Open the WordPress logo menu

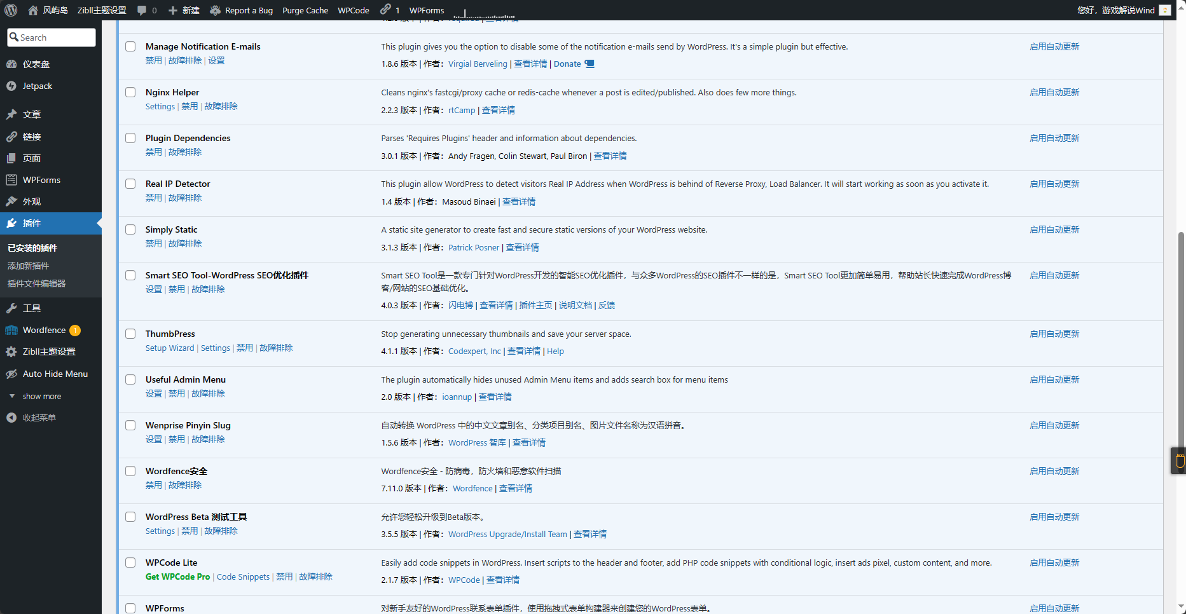tap(11, 10)
